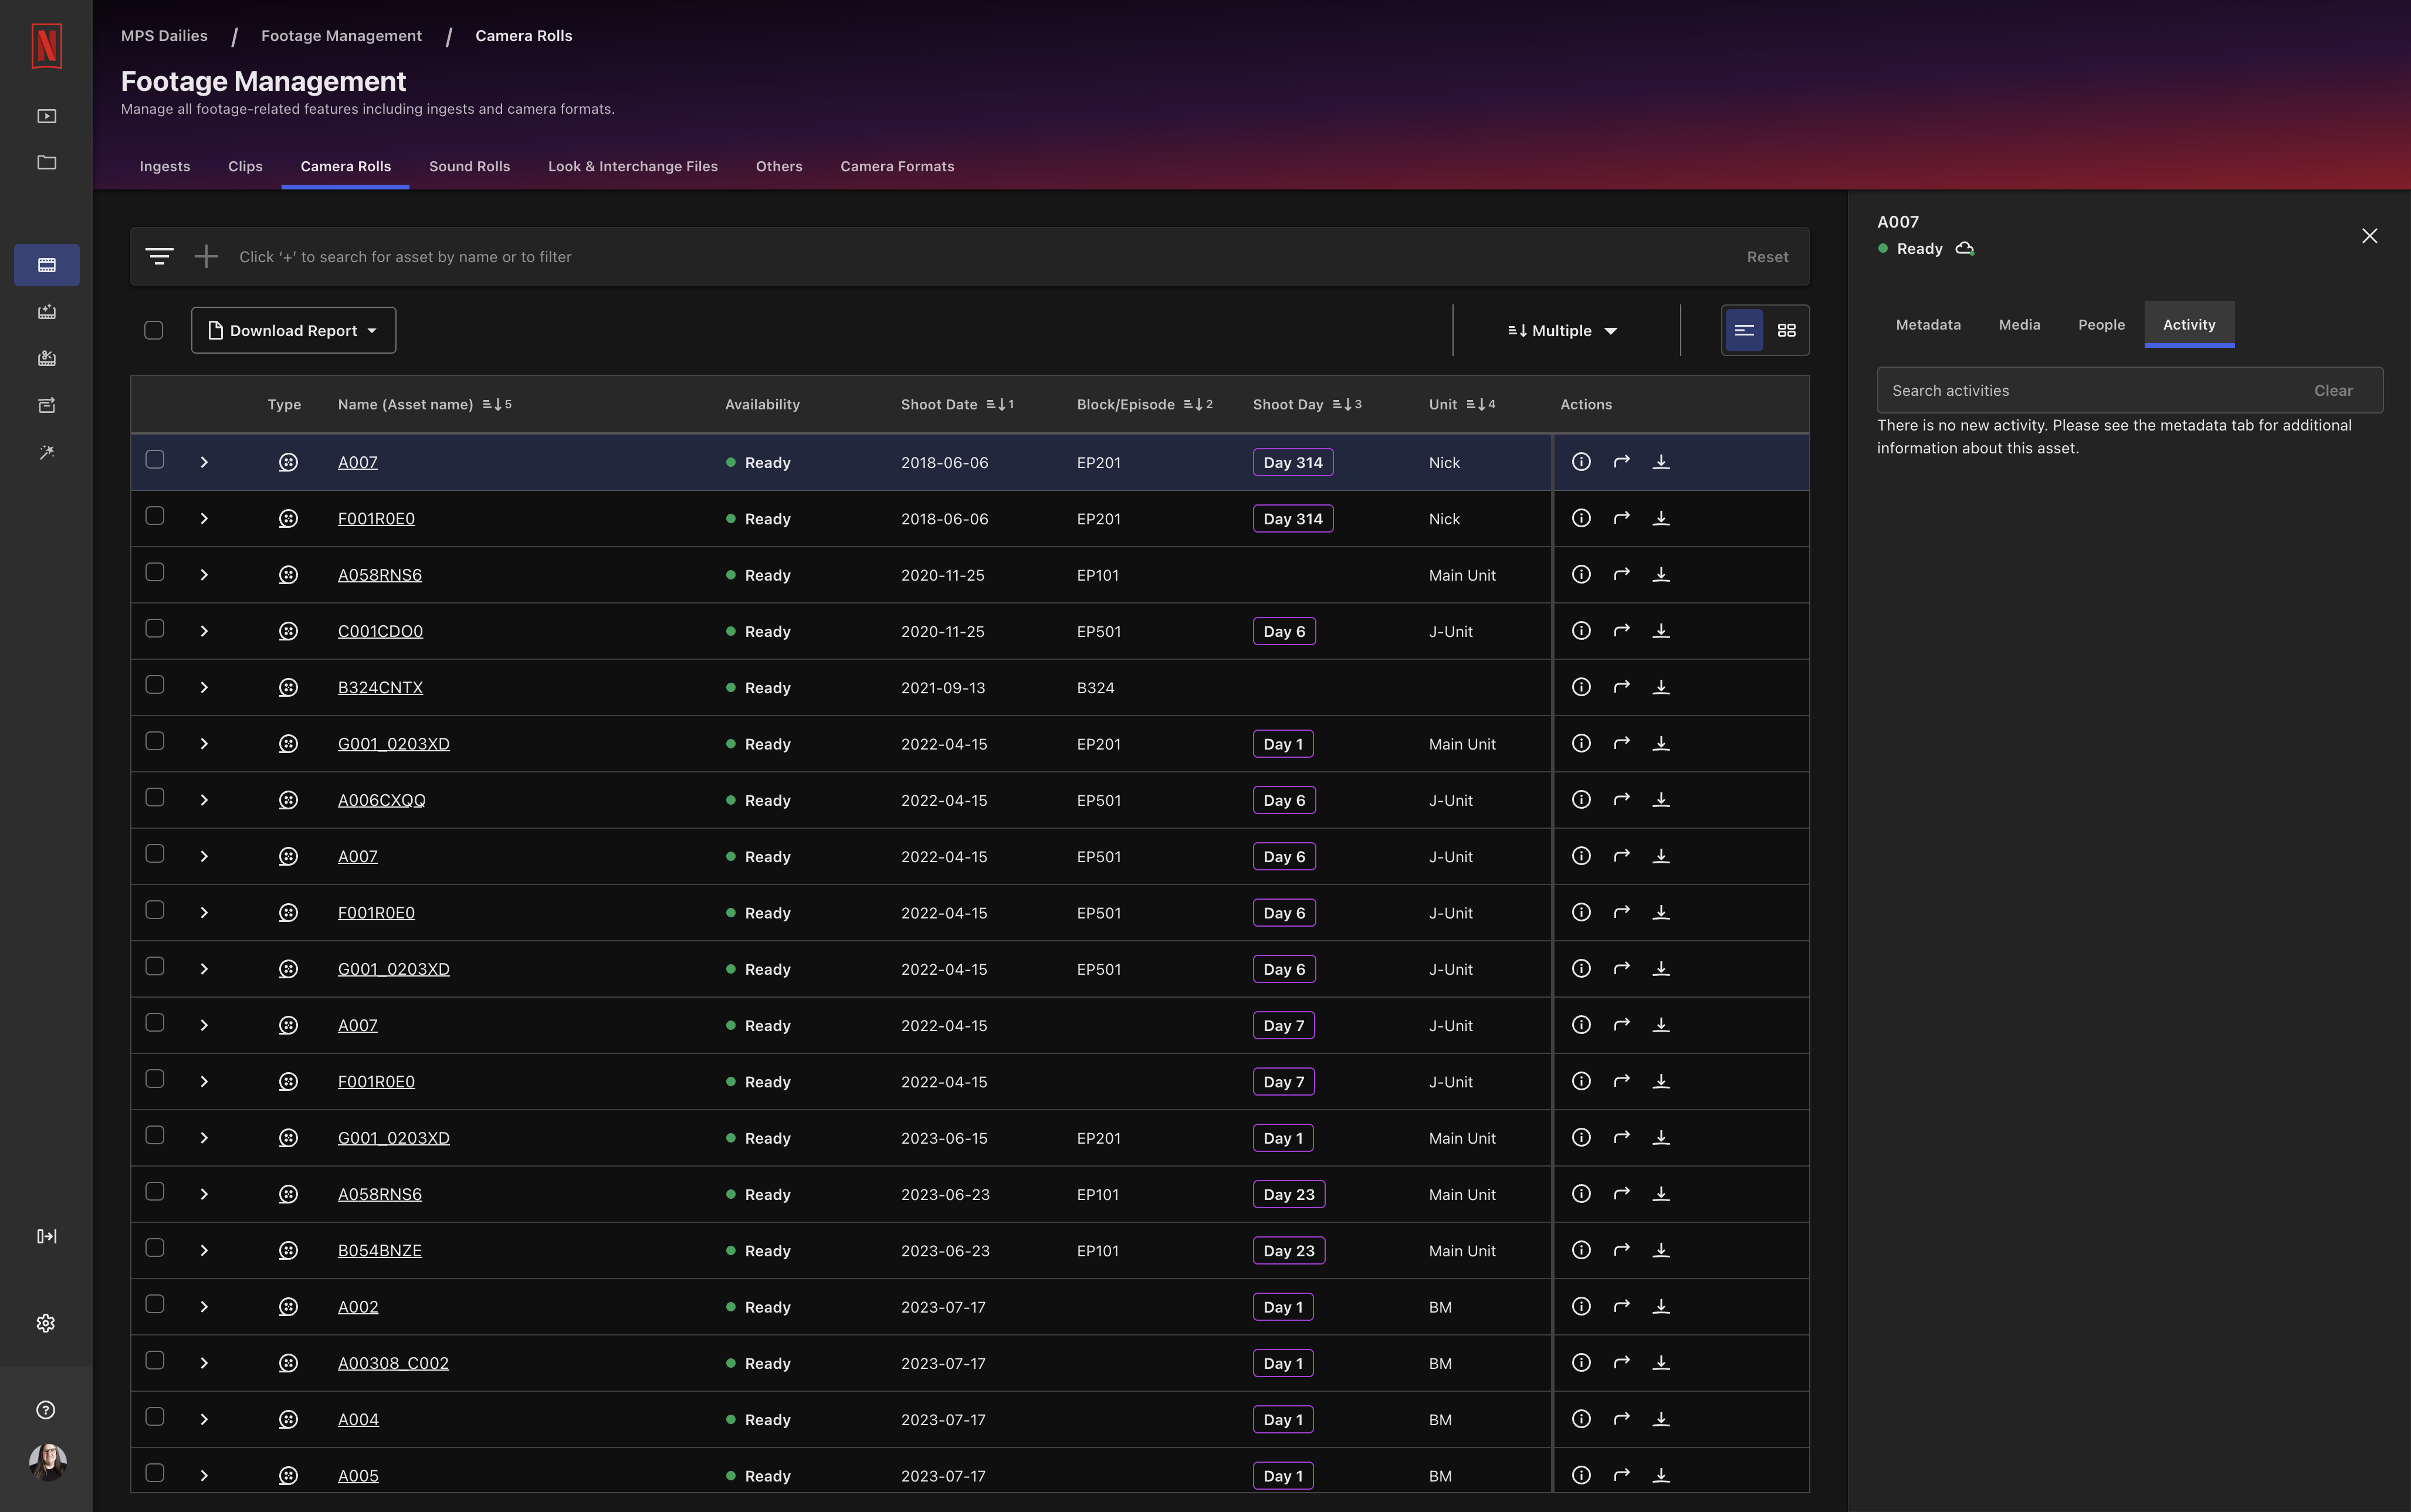Download the A058RNS6 camera roll
Screen dimensions: 2411x1512
click(x=1662, y=574)
